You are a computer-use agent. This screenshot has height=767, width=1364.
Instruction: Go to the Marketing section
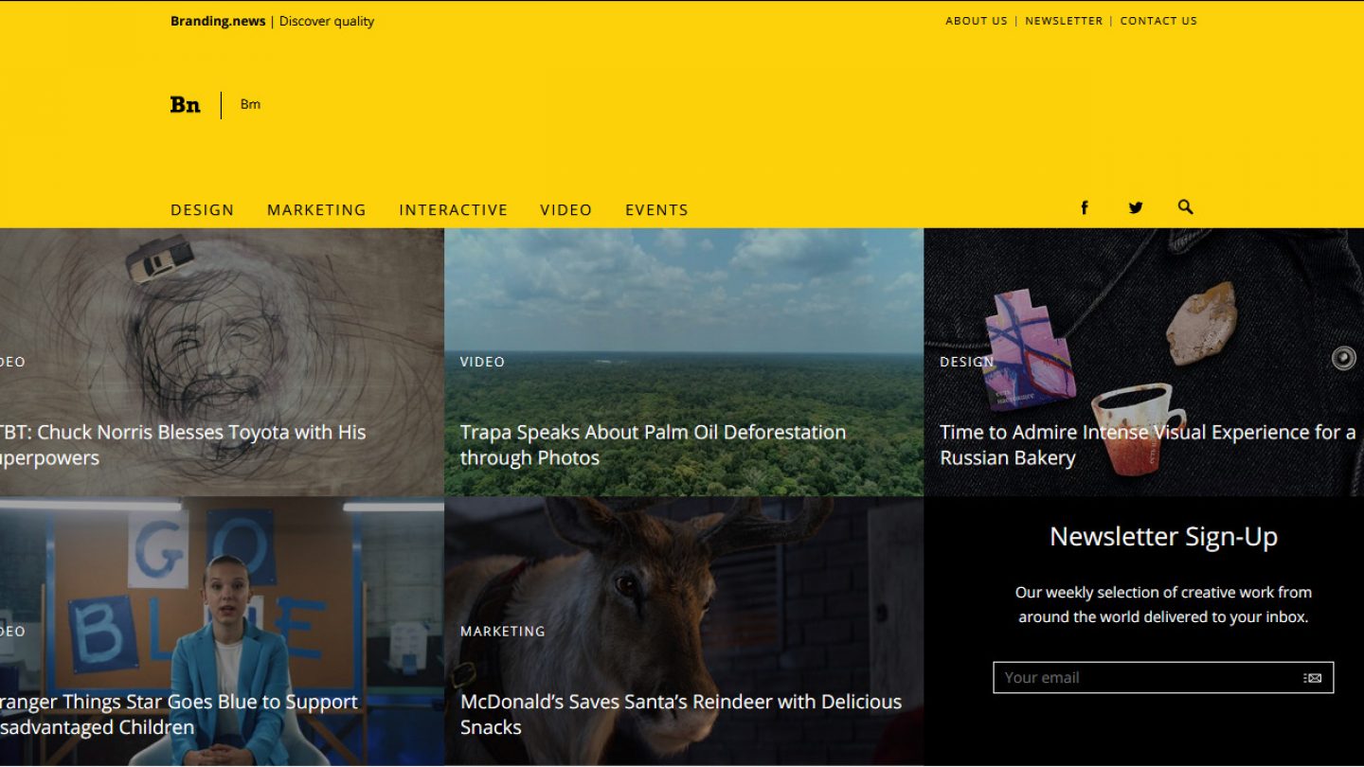(316, 210)
